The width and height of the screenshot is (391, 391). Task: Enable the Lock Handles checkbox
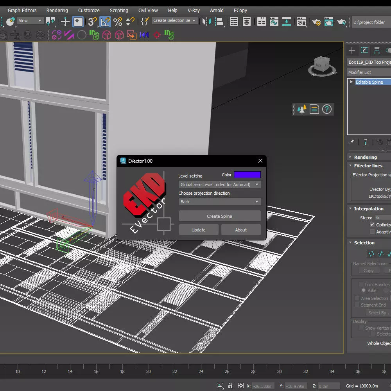click(x=361, y=284)
